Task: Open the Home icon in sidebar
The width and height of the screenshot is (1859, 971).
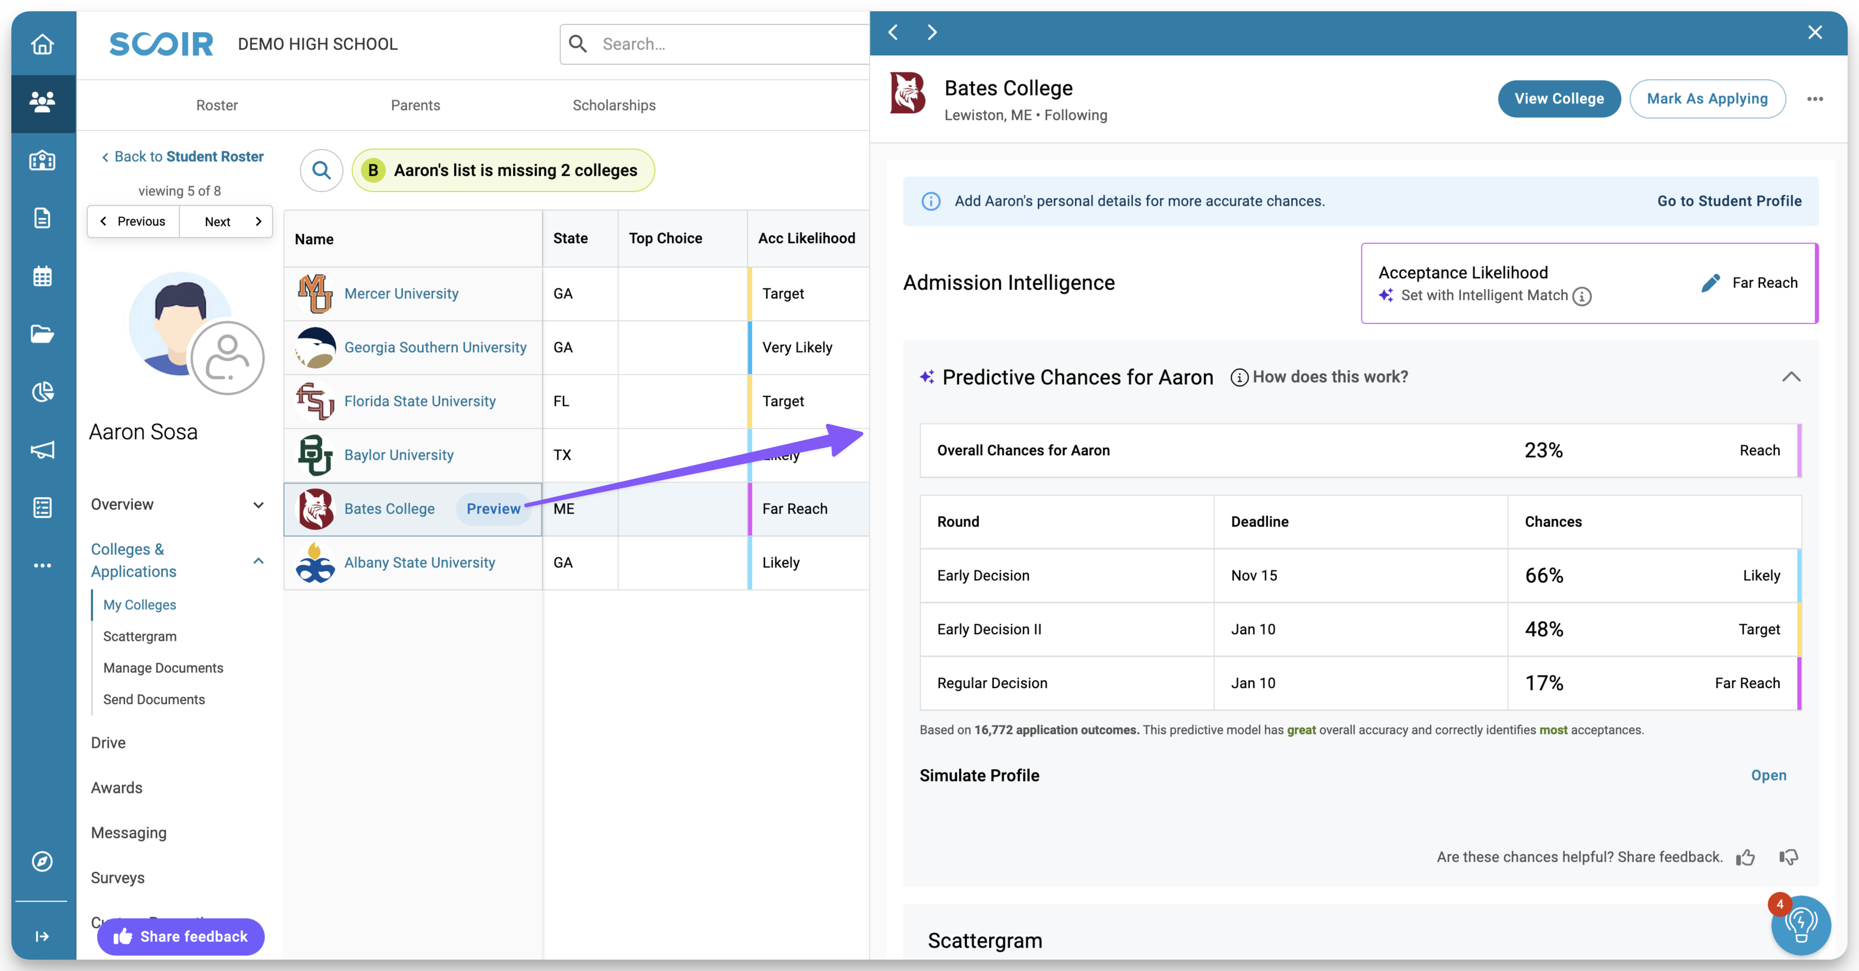Action: point(42,44)
